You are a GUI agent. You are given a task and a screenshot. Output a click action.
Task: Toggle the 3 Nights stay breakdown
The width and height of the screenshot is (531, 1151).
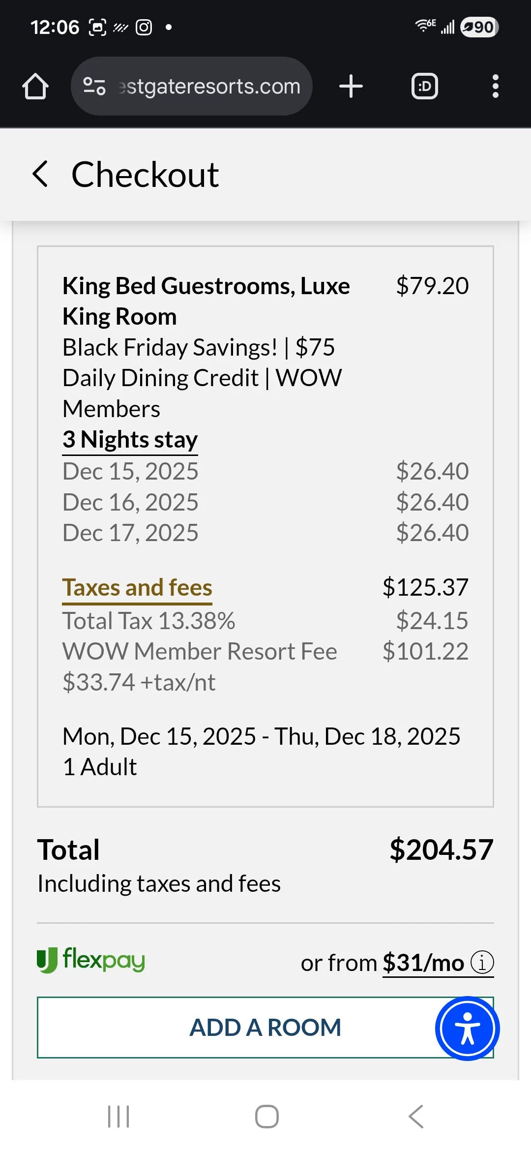coord(130,439)
